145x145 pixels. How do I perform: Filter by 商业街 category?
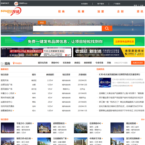[x=77, y=63]
